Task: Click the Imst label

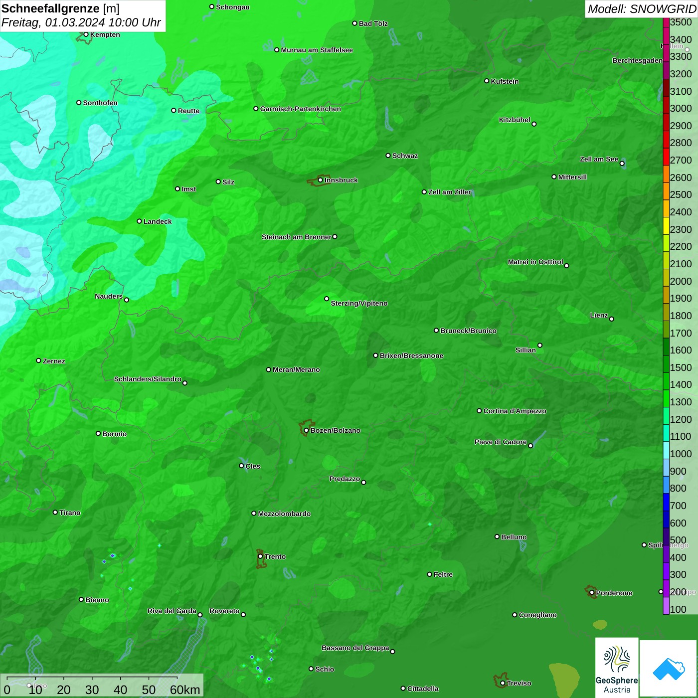Action: [189, 189]
